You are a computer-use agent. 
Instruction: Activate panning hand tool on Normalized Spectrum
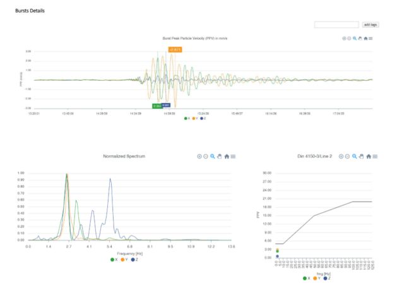[220, 156]
